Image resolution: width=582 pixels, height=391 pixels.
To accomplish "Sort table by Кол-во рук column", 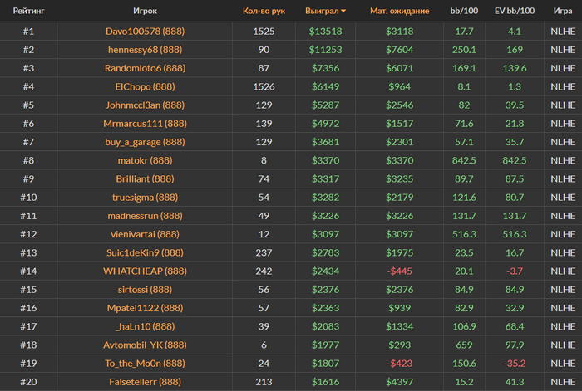I will [x=264, y=11].
